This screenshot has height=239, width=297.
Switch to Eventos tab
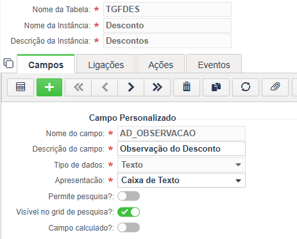[x=214, y=64]
